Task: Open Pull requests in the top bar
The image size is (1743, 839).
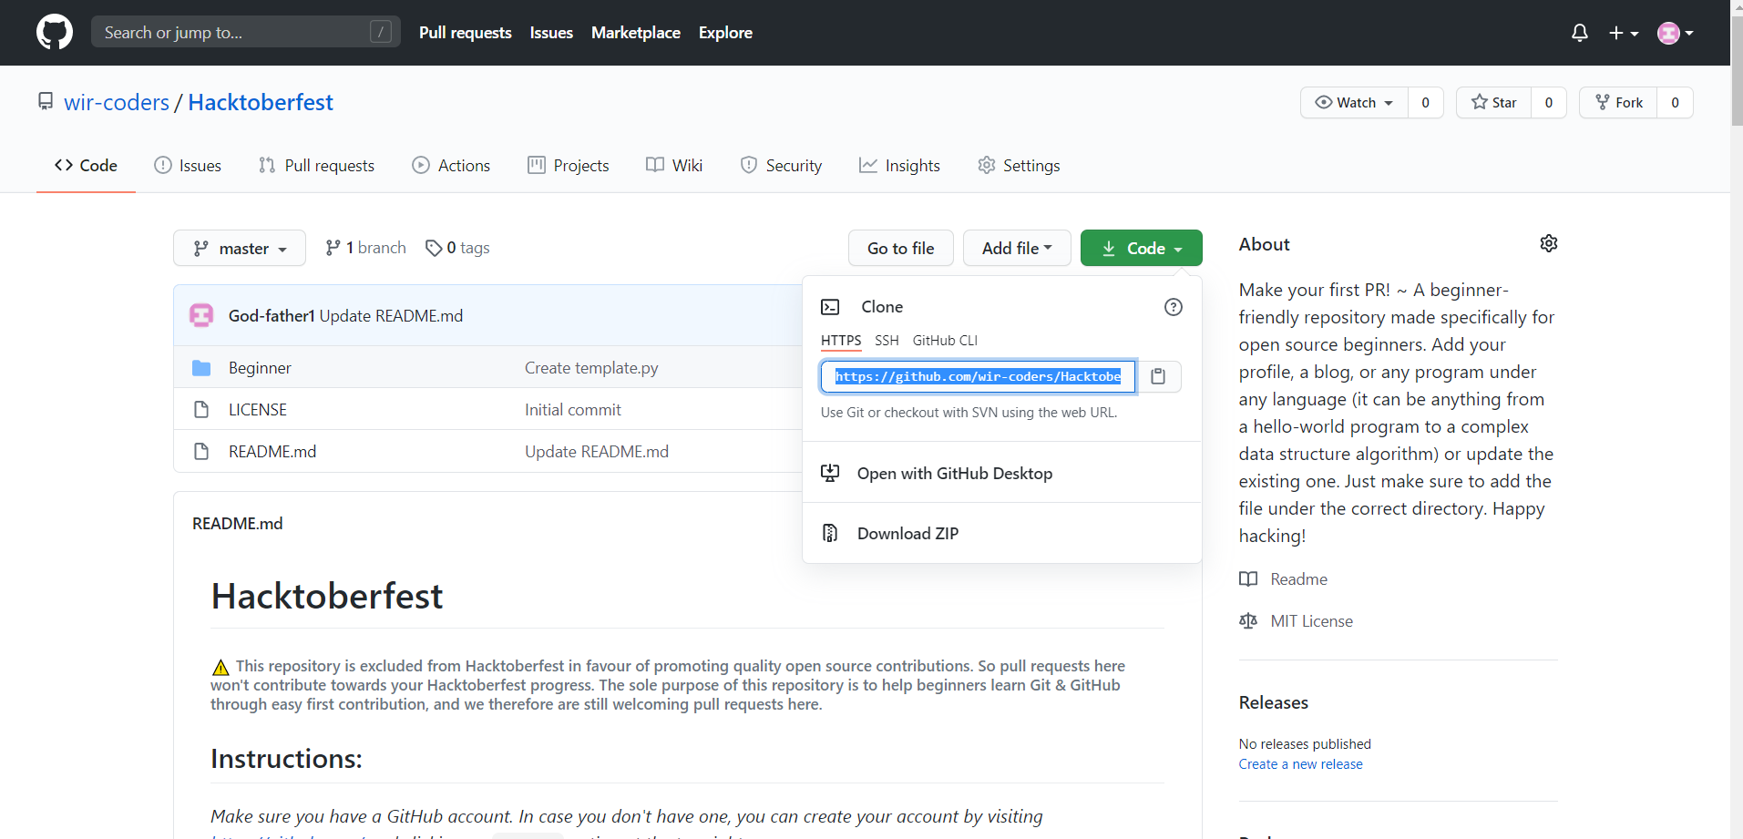Action: 465,32
